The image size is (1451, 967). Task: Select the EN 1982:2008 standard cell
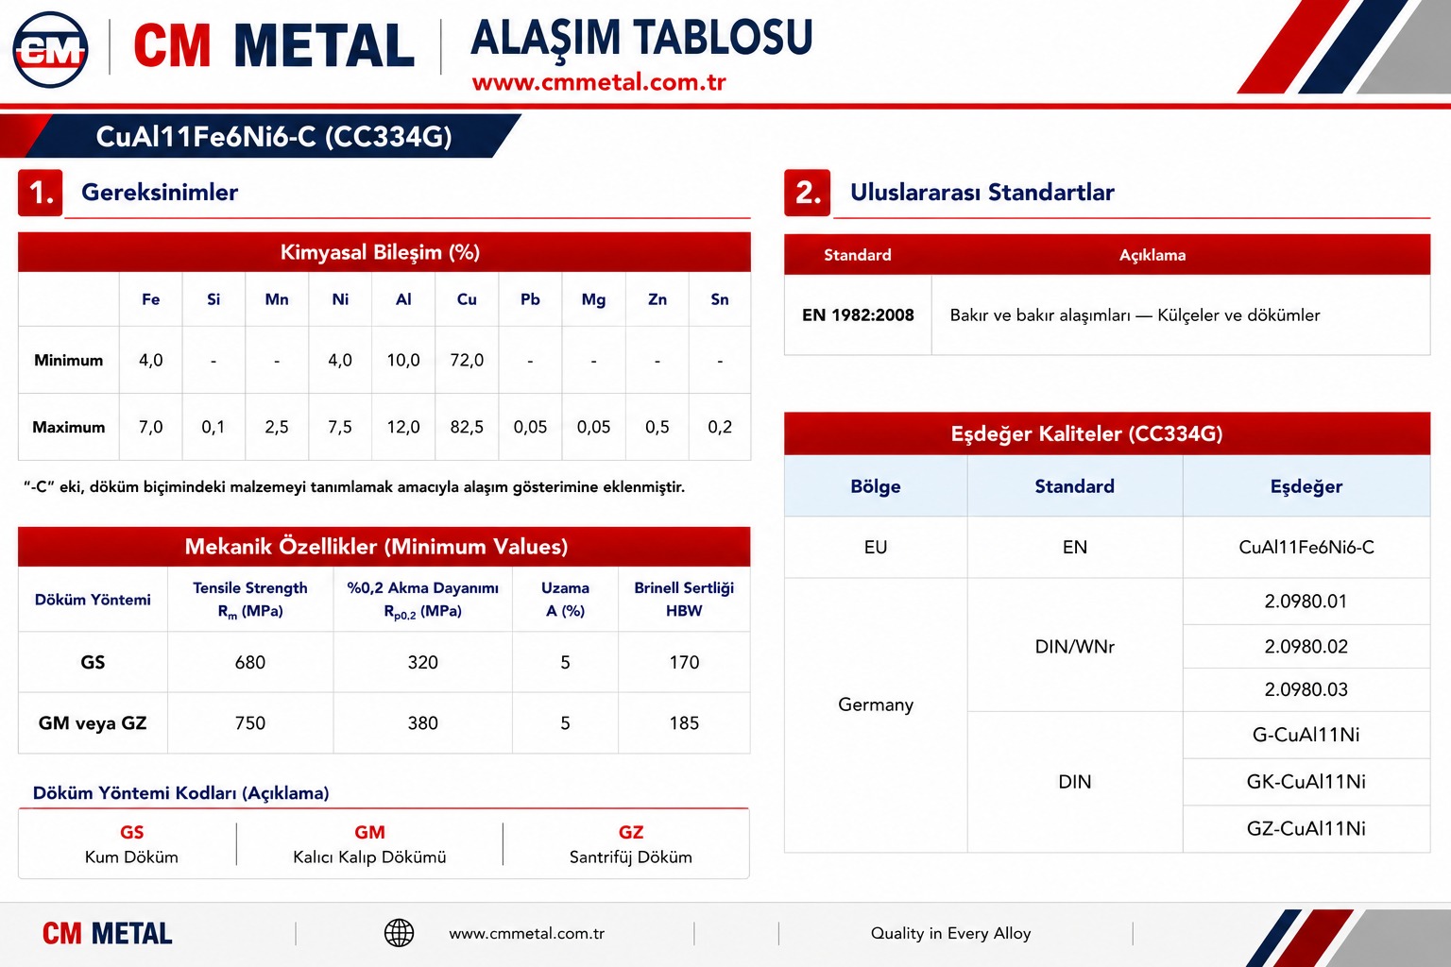pos(858,315)
